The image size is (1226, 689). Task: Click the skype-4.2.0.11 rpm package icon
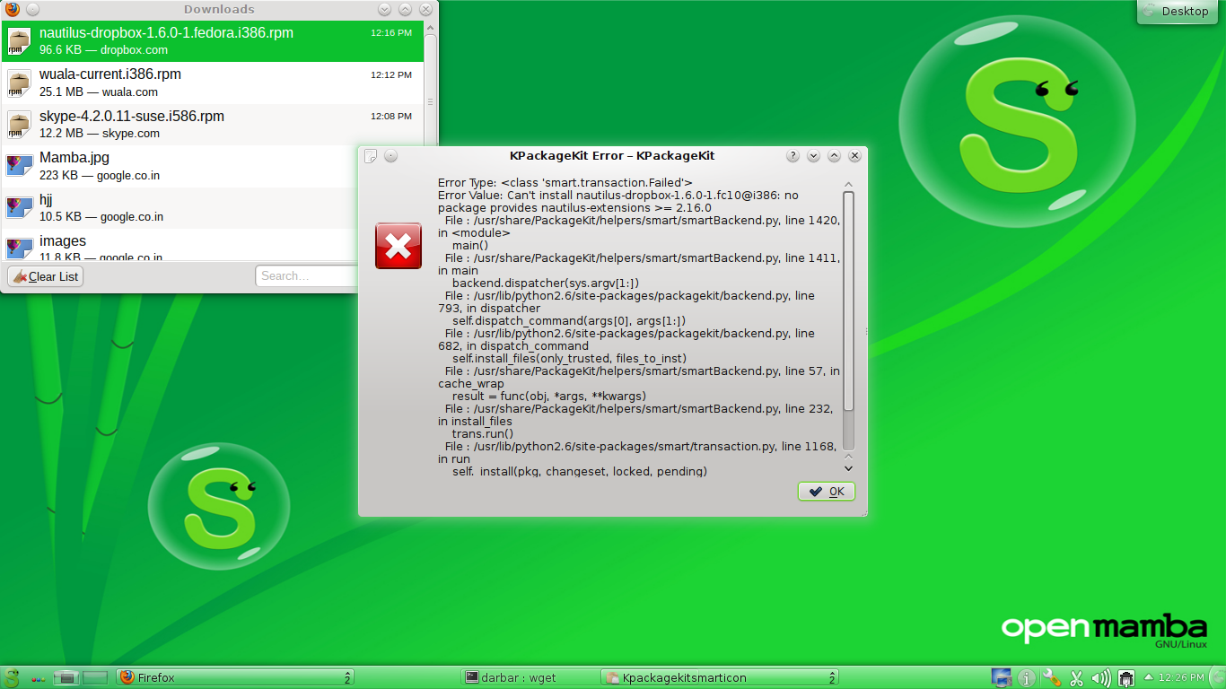pyautogui.click(x=18, y=124)
